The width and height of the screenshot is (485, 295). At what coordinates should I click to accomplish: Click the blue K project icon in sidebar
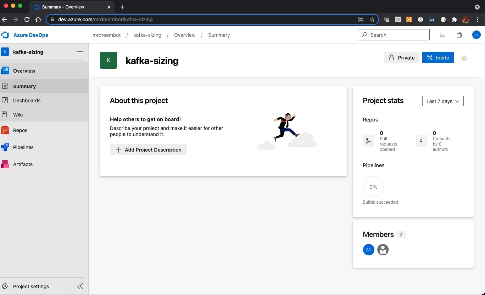pyautogui.click(x=5, y=52)
